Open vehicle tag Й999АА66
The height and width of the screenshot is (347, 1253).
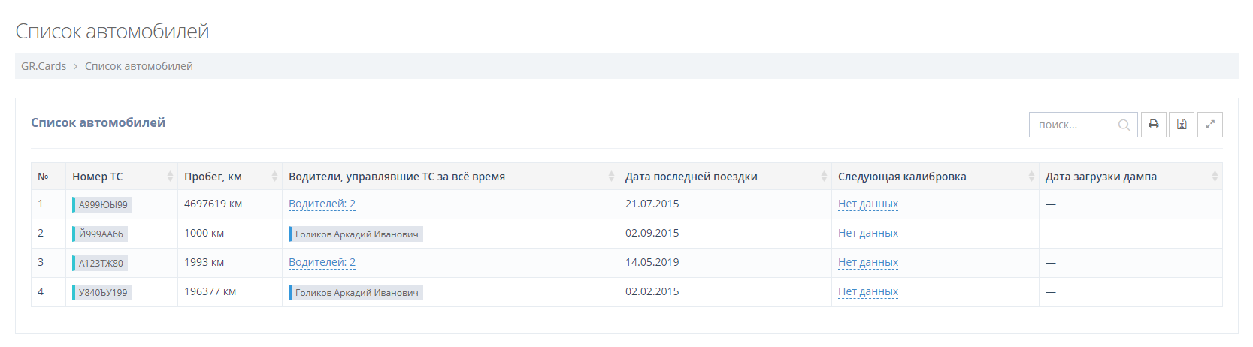point(100,234)
